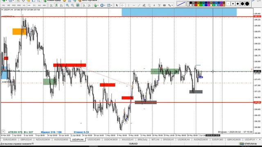Open the periodicity clock dropdown

pos(103,5)
